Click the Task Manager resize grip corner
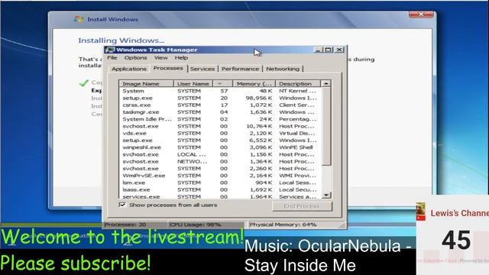 tap(342, 225)
